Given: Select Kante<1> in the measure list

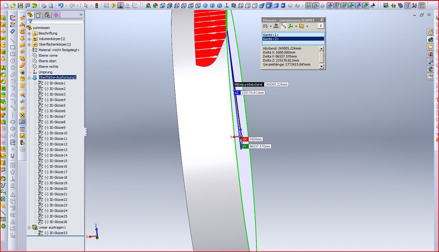Looking at the screenshot, I should [293, 35].
